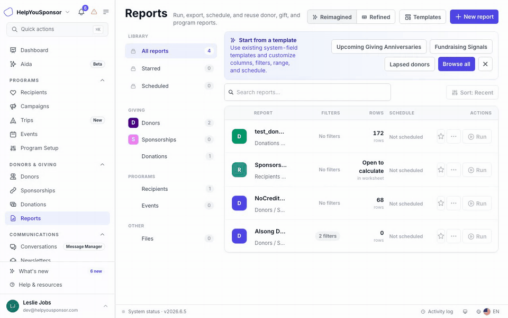Change the EN language selector
This screenshot has width=508, height=318.
(491, 312)
